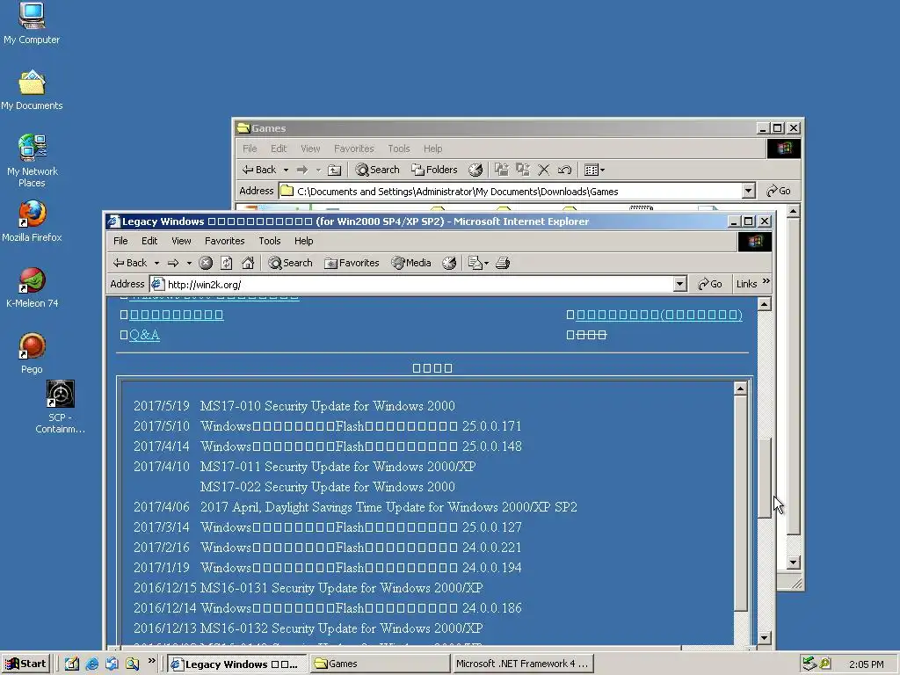
Task: Click page scrollbar down arrow in Internet Explorer
Action: pyautogui.click(x=764, y=637)
